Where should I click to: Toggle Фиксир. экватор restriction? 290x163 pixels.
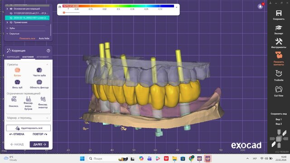[x=43, y=103]
